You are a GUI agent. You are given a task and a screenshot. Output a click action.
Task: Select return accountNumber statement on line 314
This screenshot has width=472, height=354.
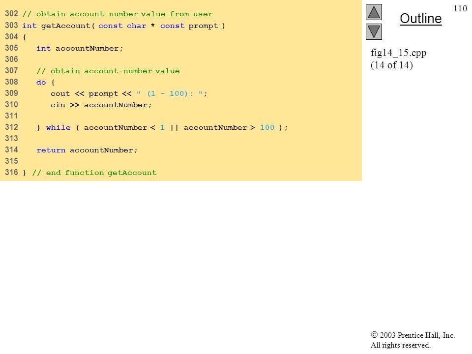pyautogui.click(x=87, y=150)
